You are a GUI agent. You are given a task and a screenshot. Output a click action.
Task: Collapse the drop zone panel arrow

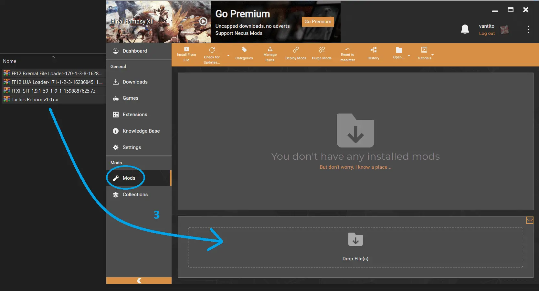pyautogui.click(x=530, y=220)
